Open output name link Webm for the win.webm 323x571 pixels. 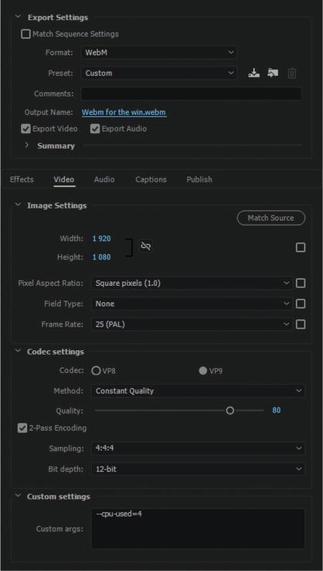124,112
